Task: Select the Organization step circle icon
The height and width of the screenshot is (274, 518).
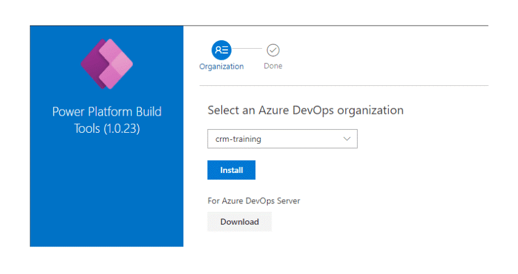Action: [221, 50]
